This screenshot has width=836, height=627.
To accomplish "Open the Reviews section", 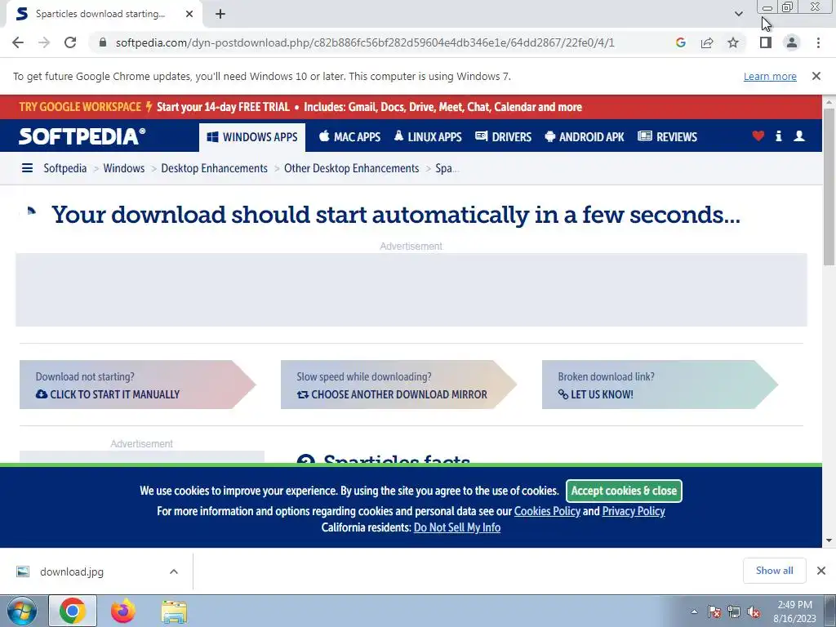I will tap(668, 137).
